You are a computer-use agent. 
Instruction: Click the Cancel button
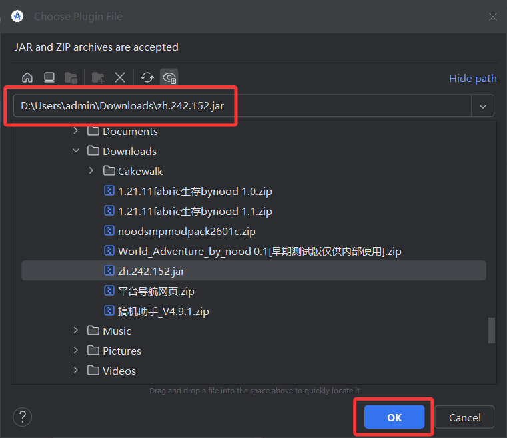pyautogui.click(x=464, y=417)
